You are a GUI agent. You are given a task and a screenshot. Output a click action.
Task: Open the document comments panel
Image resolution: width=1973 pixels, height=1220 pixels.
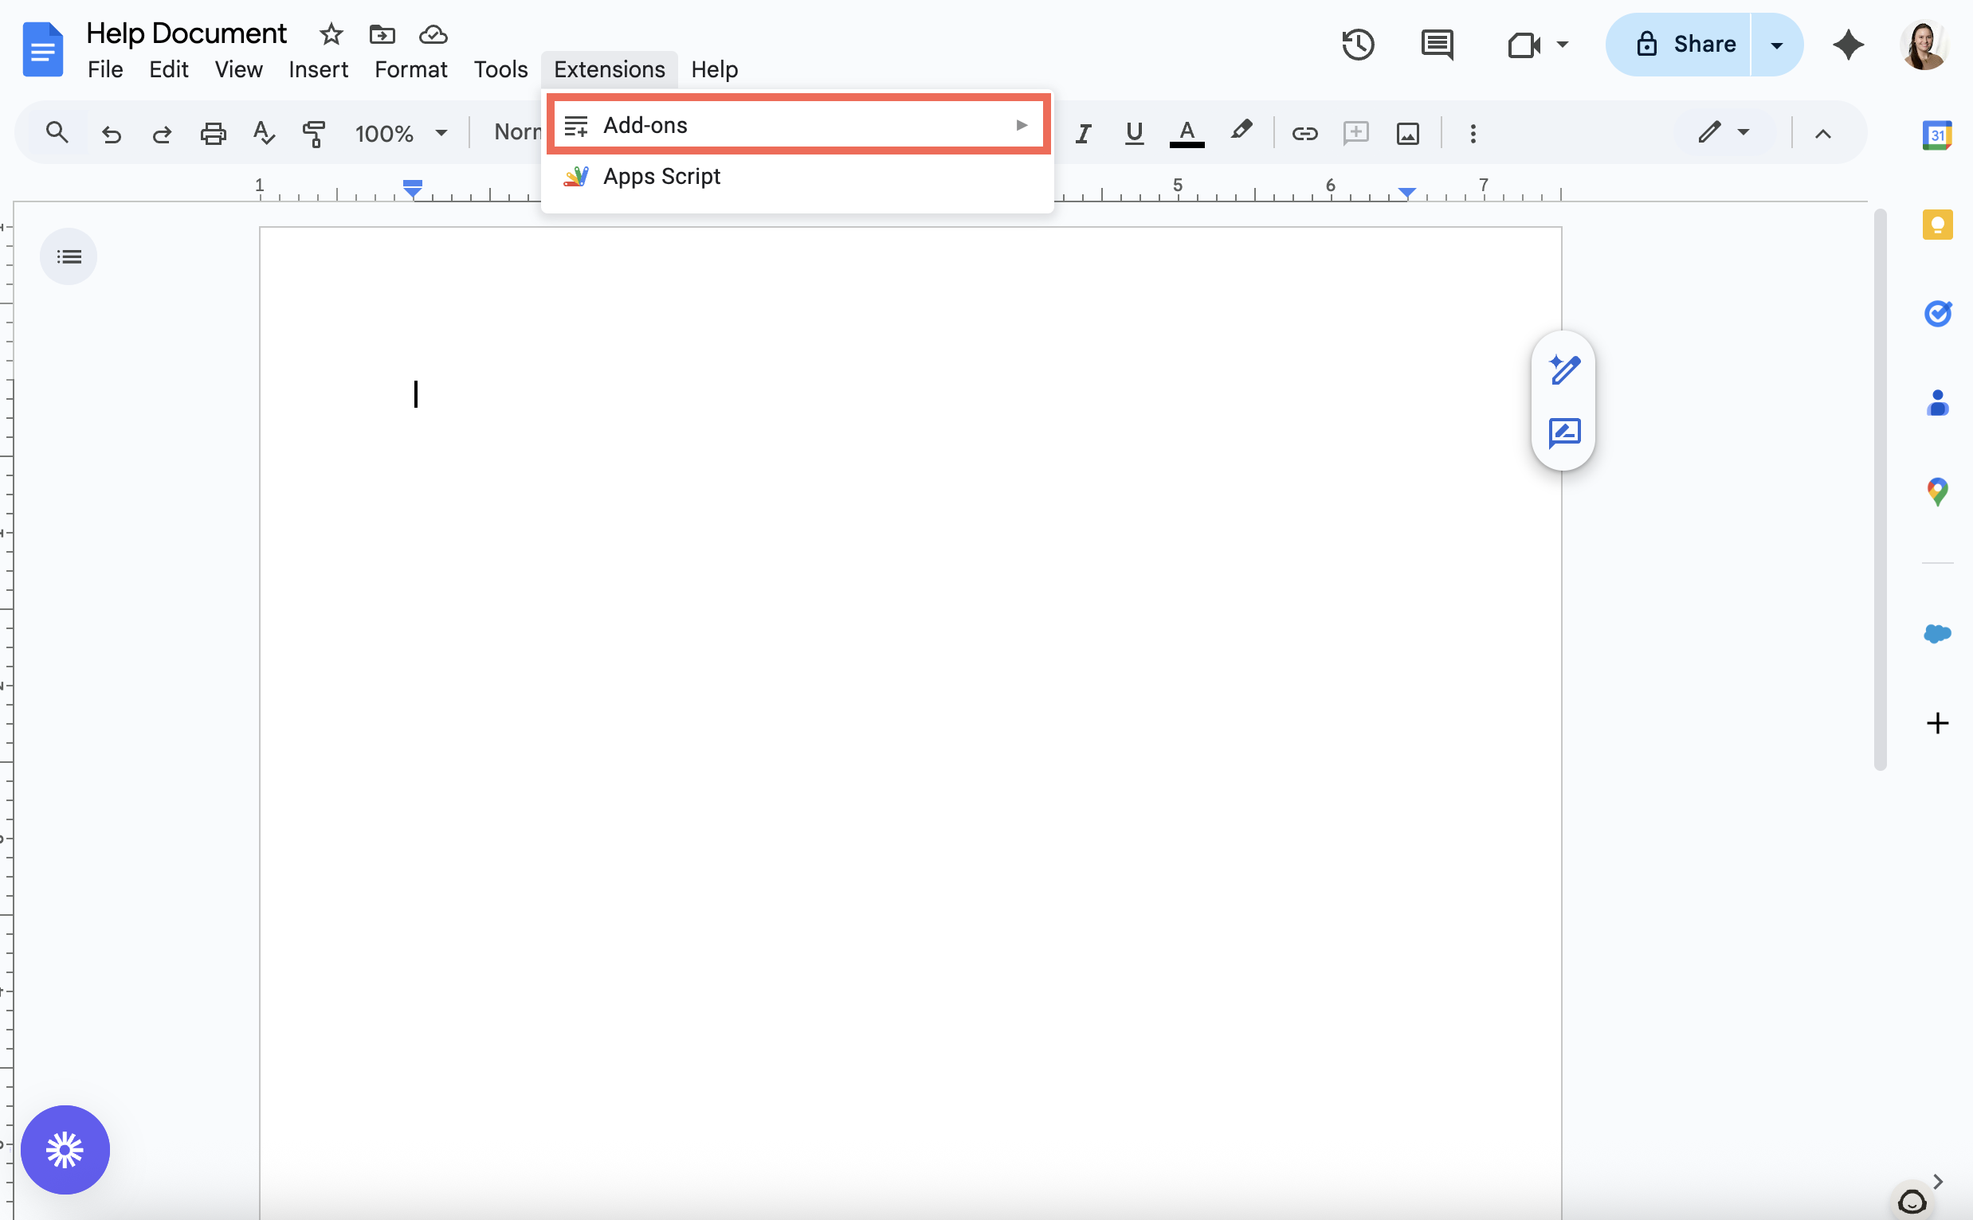coord(1437,45)
